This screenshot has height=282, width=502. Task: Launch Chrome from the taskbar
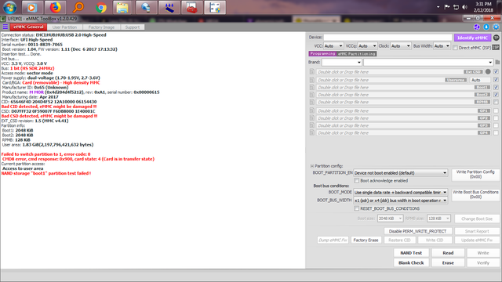tap(101, 7)
